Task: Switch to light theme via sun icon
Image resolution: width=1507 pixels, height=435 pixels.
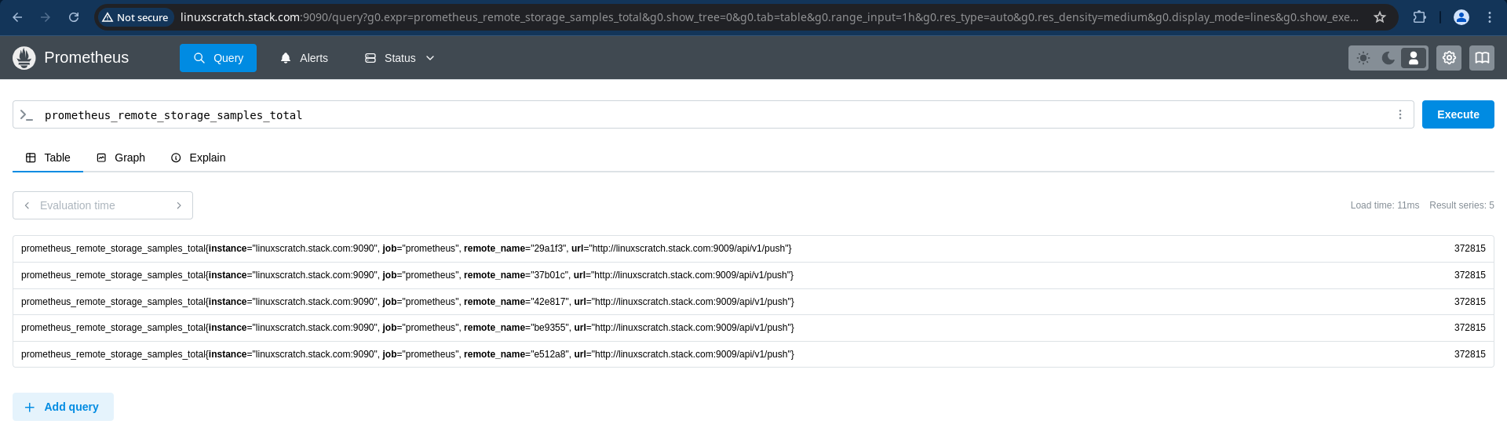Action: [1363, 58]
